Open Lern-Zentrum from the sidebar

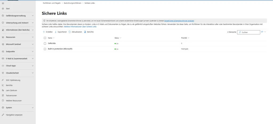(11, 90)
